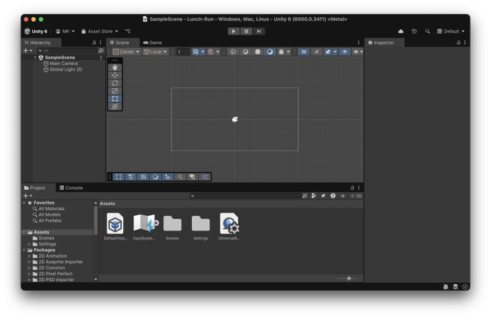
Task: Select the Hand (View) tool
Action: pyautogui.click(x=115, y=67)
